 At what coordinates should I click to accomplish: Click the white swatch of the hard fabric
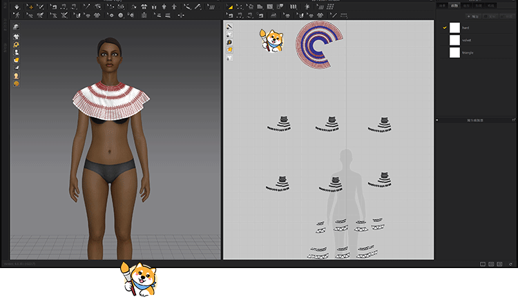tap(454, 28)
